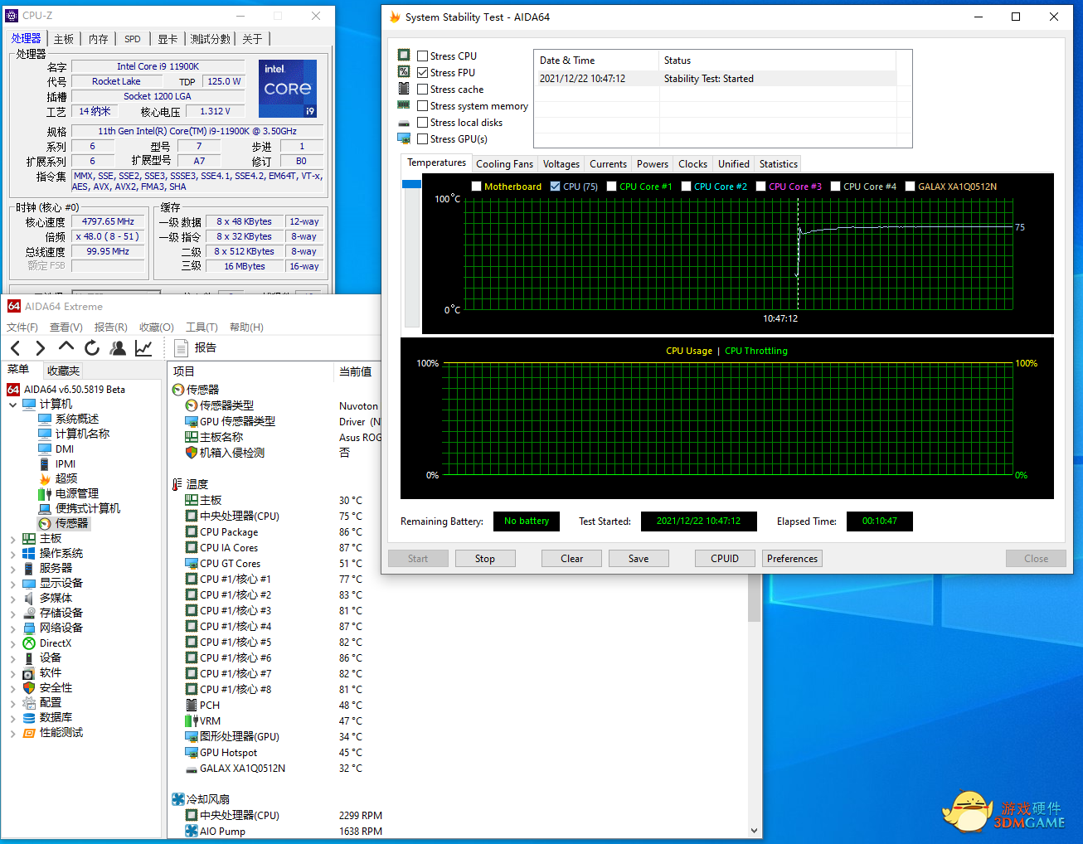Uncheck the Stress FPU checkbox

click(423, 73)
